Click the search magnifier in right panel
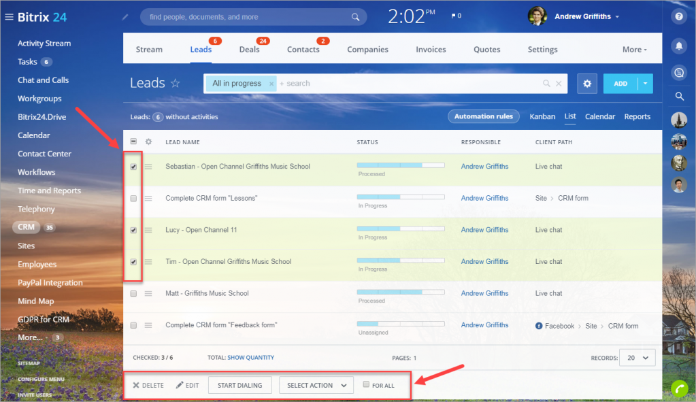Image resolution: width=696 pixels, height=402 pixels. pos(679,97)
